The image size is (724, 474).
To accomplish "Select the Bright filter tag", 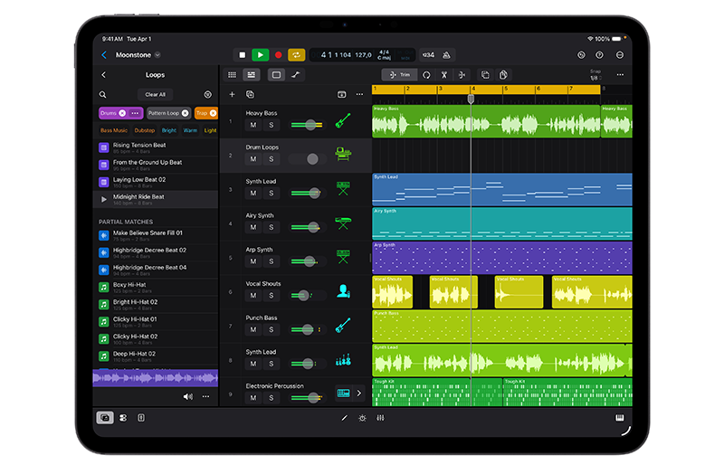I will click(x=169, y=130).
